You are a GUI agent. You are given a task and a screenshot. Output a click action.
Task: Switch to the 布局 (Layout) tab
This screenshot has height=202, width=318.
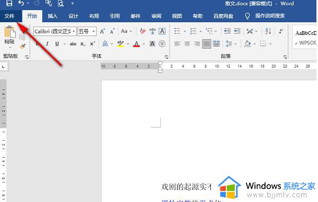click(x=94, y=16)
